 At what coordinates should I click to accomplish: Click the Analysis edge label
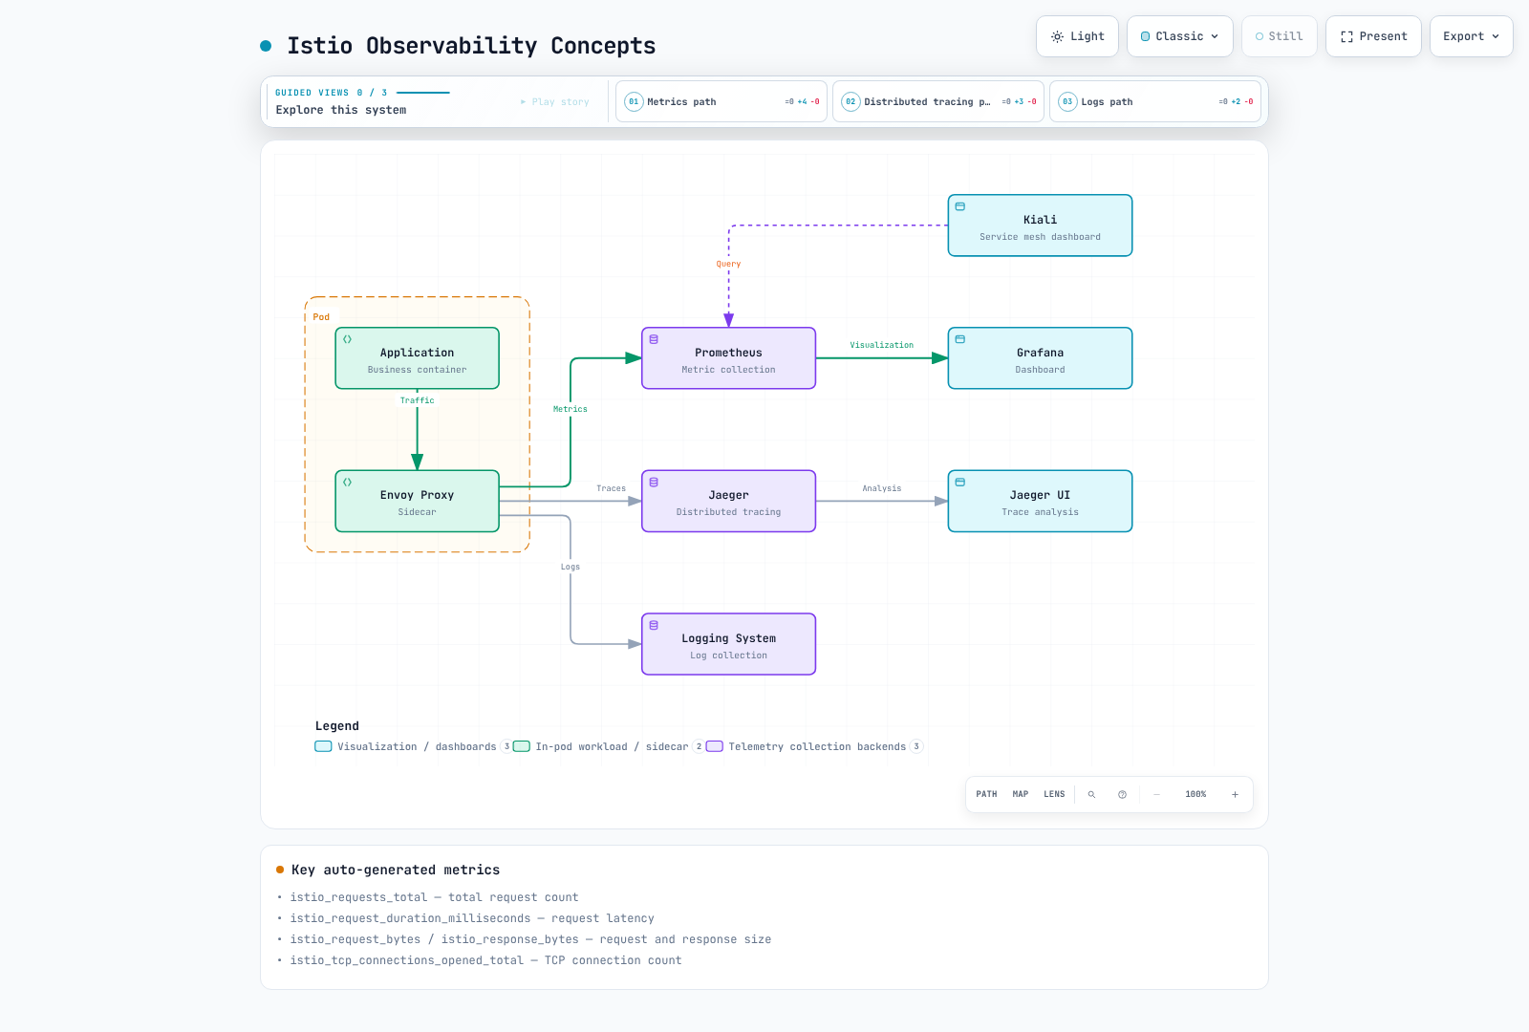pos(881,488)
